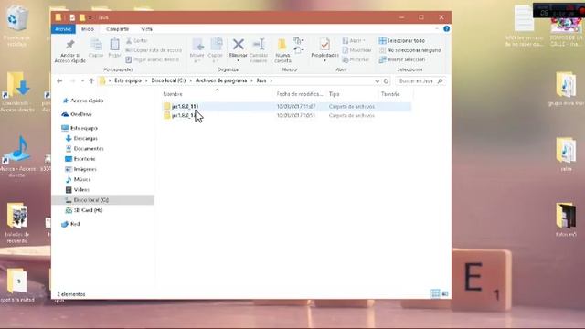Open the Archivo tab

click(x=63, y=29)
